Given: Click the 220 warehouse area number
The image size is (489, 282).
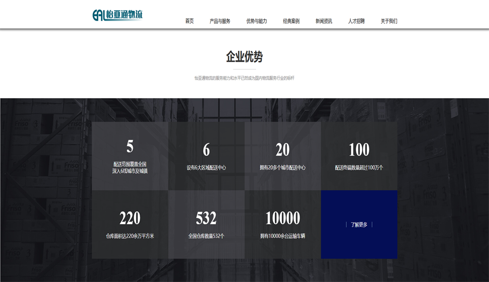Looking at the screenshot, I should pos(130,218).
